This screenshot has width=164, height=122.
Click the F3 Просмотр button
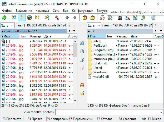point(12,119)
